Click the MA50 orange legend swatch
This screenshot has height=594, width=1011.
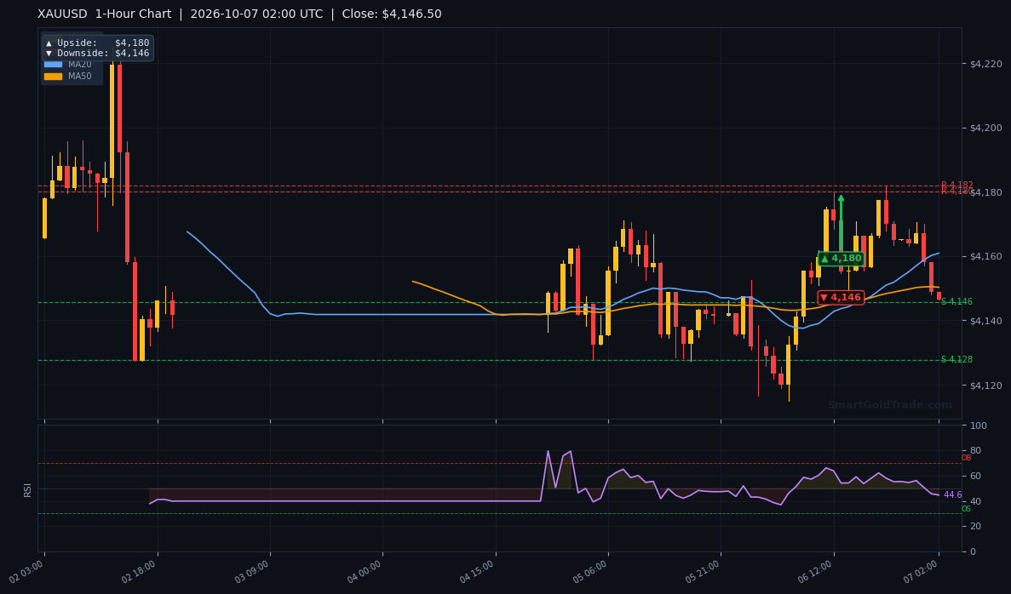(x=53, y=76)
